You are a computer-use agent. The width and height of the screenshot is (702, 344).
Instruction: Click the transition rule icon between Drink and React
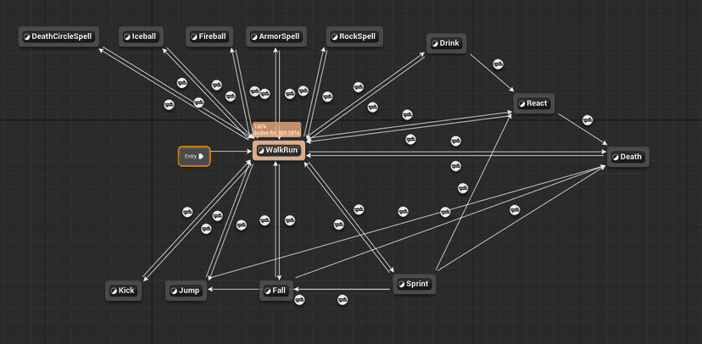coord(499,64)
